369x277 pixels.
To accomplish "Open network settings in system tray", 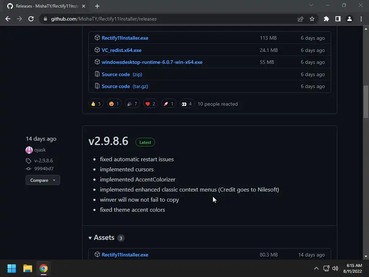I will tap(326, 268).
